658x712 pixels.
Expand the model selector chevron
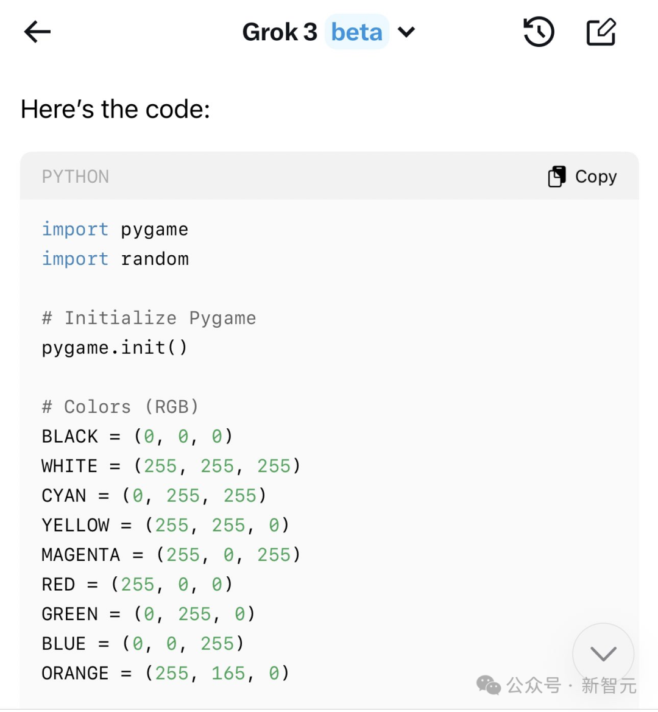406,32
